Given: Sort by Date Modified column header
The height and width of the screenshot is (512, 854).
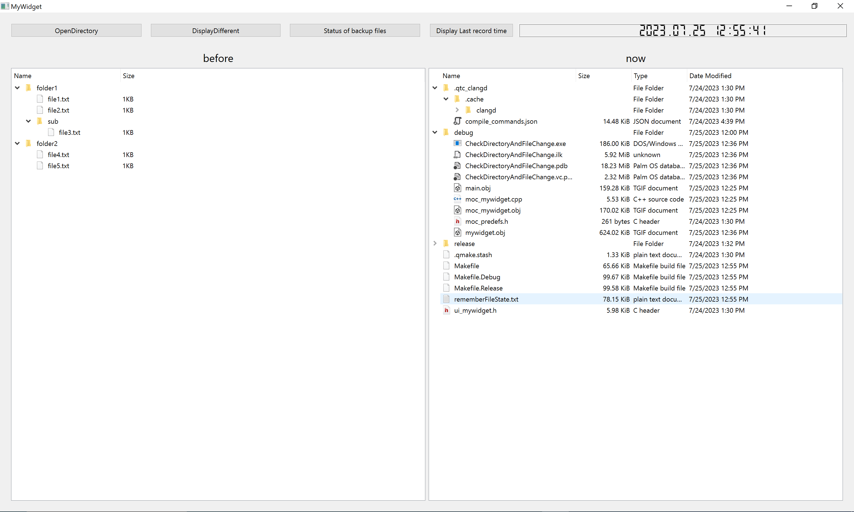Looking at the screenshot, I should point(710,76).
